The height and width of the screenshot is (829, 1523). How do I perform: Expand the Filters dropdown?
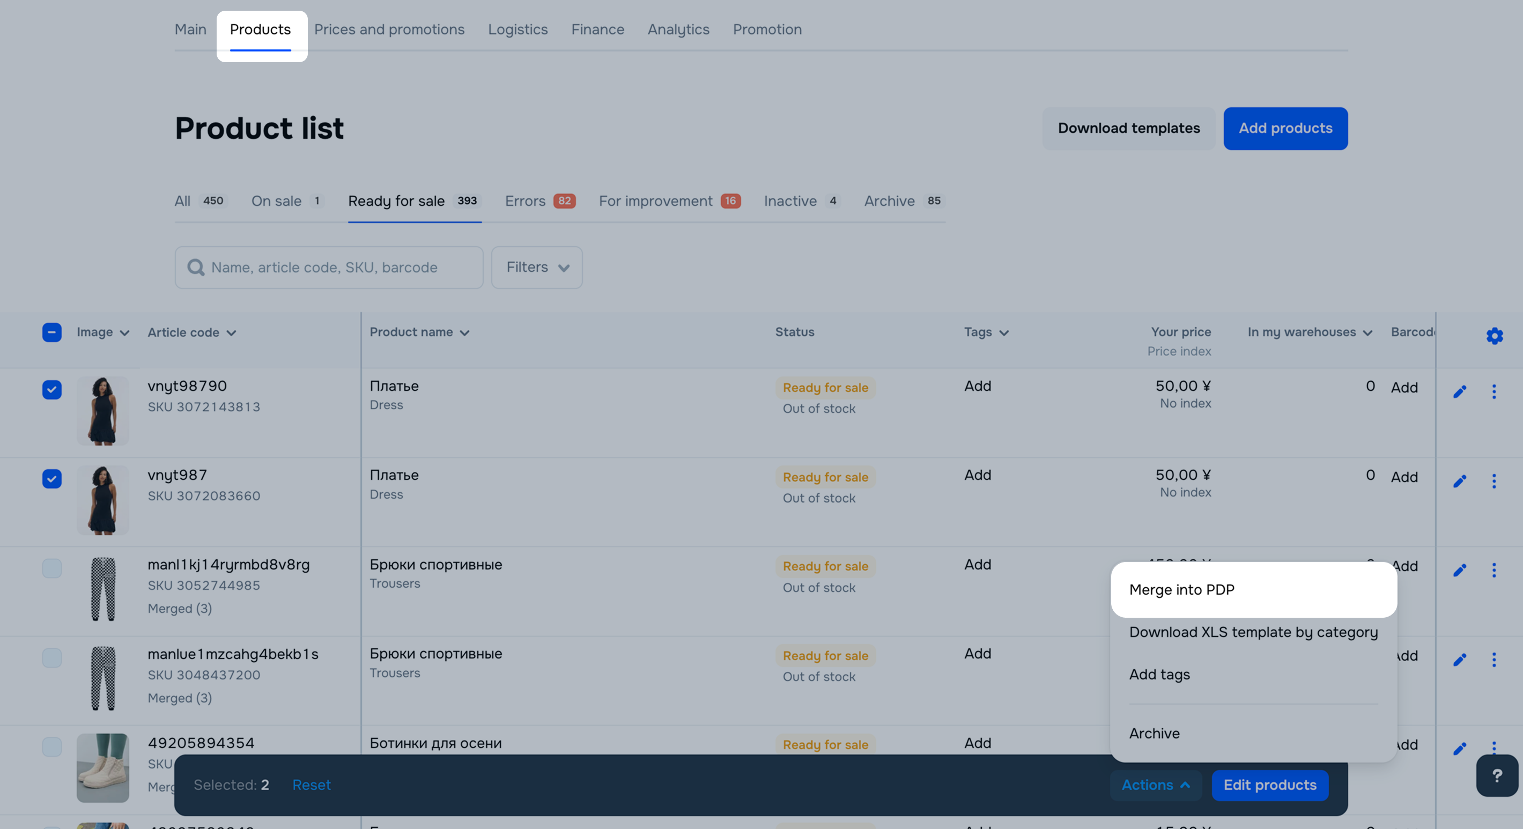536,267
